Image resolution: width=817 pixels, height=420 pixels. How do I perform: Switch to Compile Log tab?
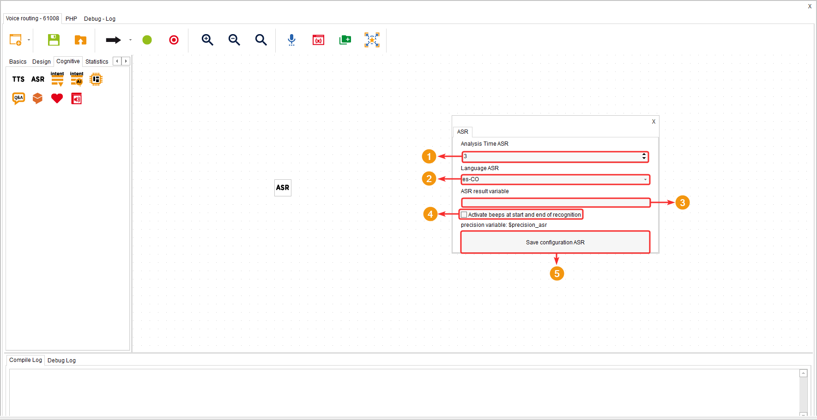tap(25, 360)
